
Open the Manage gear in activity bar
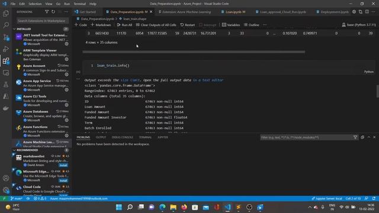tap(6, 190)
